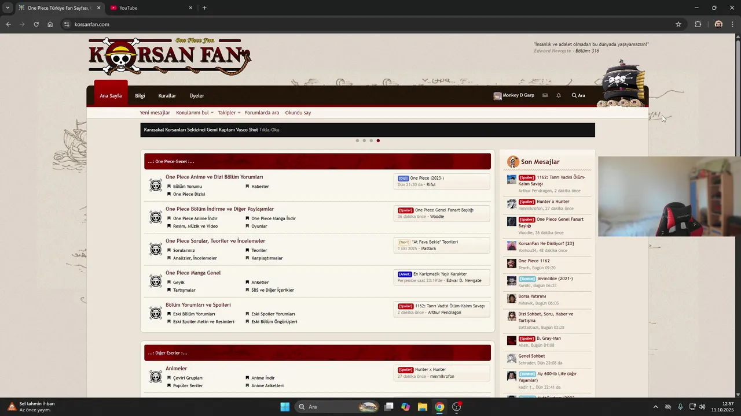Switch to the YouTube browser tab

coord(152,8)
